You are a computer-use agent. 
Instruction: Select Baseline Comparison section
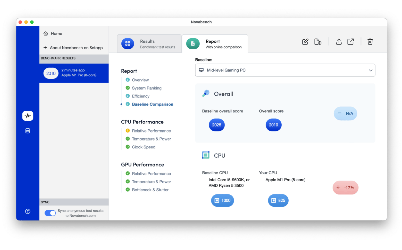pos(153,104)
